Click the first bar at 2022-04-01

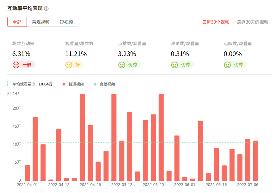(27, 173)
